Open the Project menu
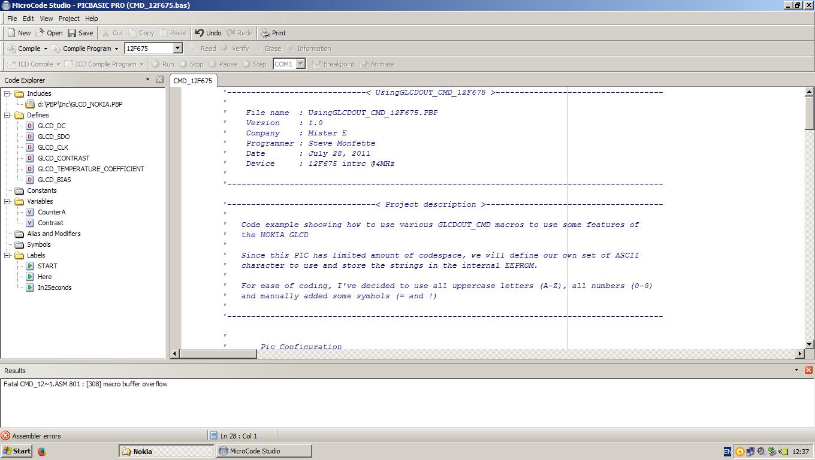Viewport: 815px width, 460px height. click(69, 19)
